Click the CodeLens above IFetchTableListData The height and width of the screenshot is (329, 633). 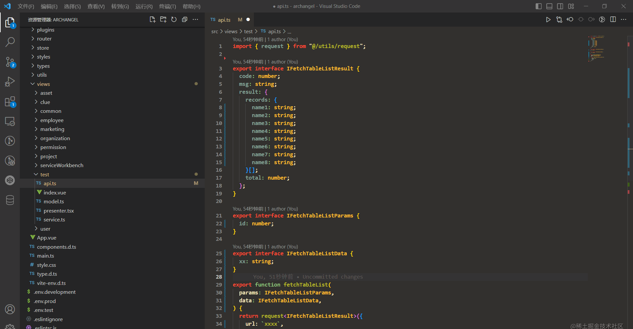[265, 247]
